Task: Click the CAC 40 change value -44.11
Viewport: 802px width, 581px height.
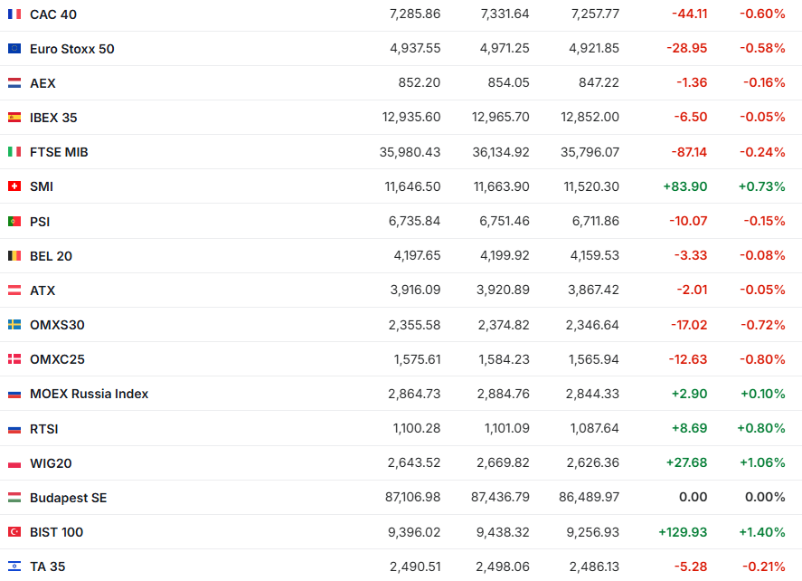Action: pyautogui.click(x=690, y=14)
